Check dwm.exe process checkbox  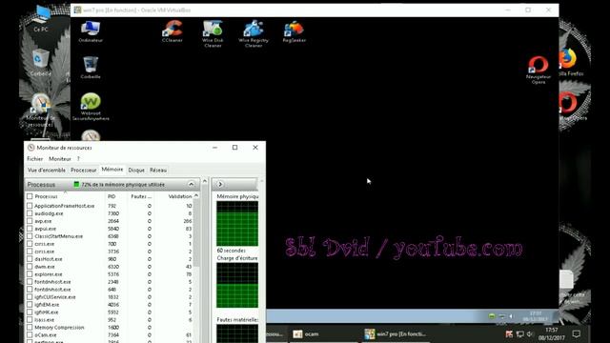[30, 267]
